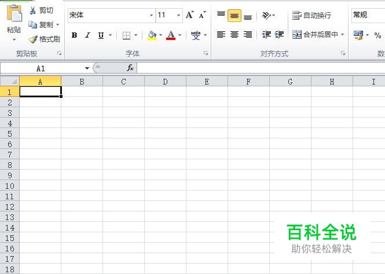385x274 pixels.
Task: Click the Wrap Text (自动换行) button
Action: point(311,16)
